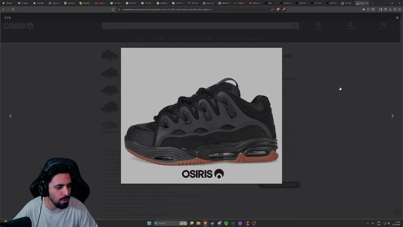This screenshot has width=403, height=227.
Task: Toggle the browser sidebar panel icon
Action: tap(380, 9)
